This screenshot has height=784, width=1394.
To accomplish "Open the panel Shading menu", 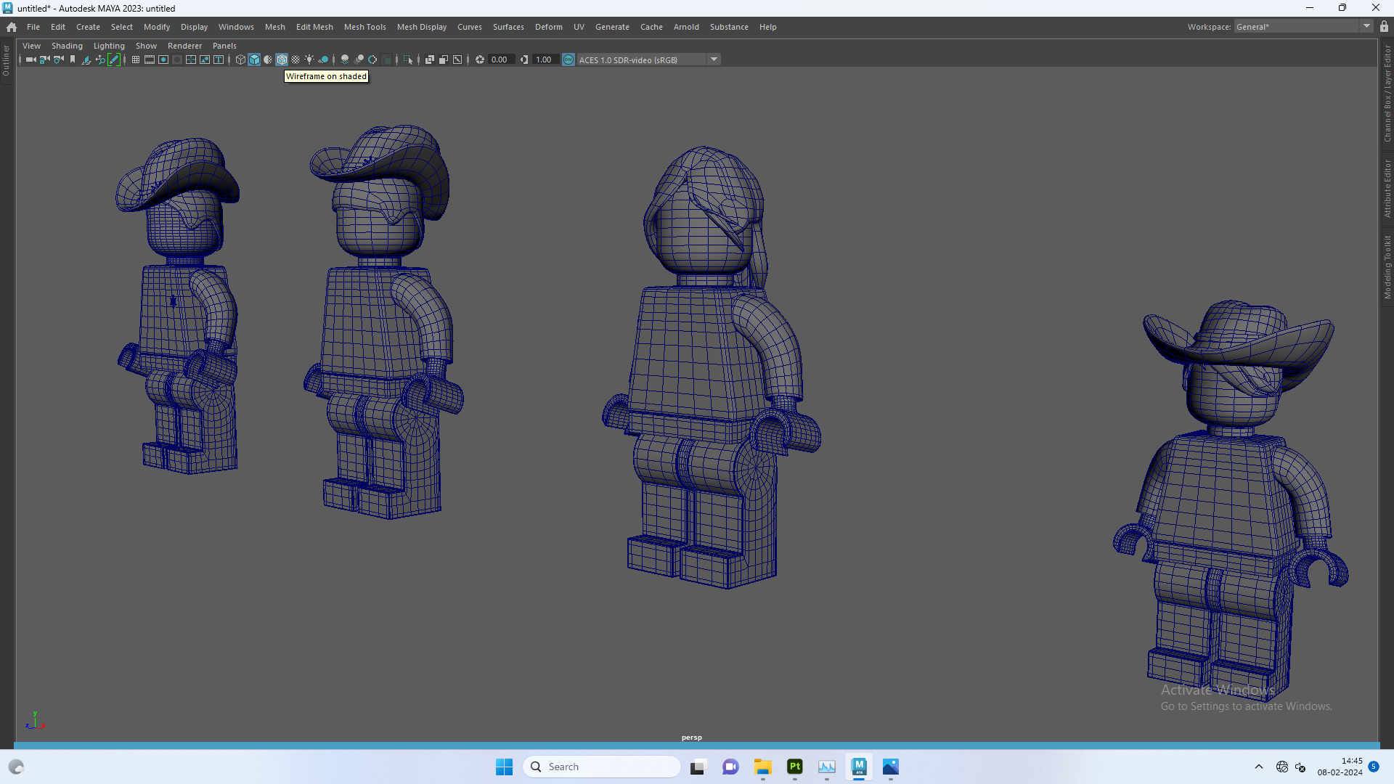I will [67, 46].
